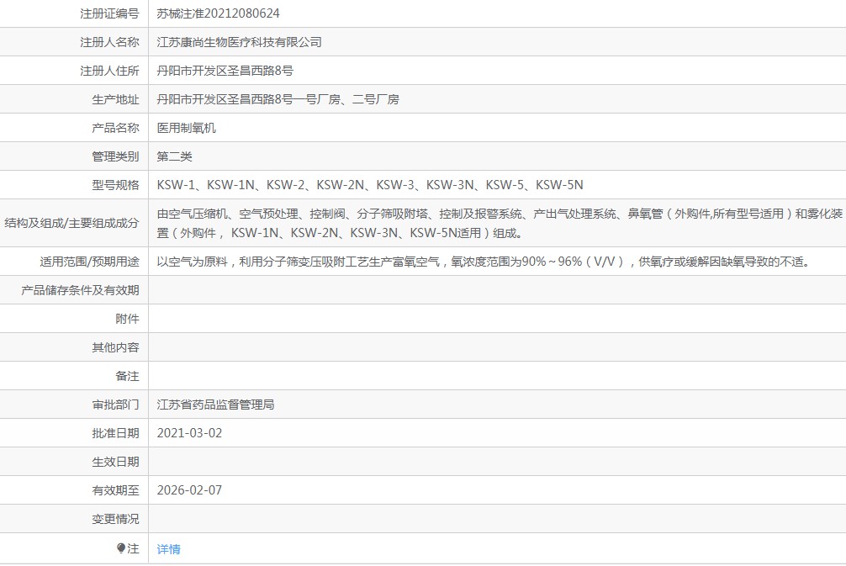
Task: Select approval department 江苏省药品监督管理局
Action: (215, 405)
